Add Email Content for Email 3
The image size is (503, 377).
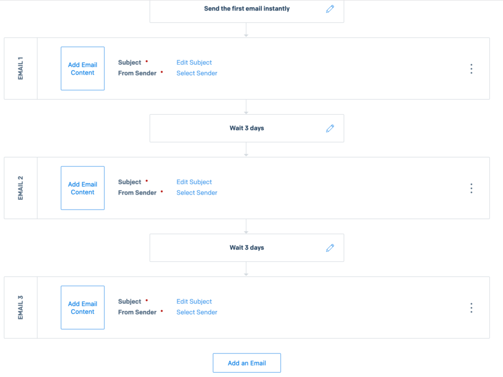[x=82, y=308]
